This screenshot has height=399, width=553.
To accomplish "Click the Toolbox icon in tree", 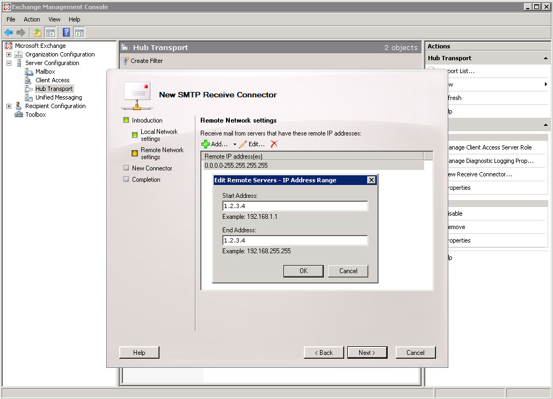I will 19,115.
